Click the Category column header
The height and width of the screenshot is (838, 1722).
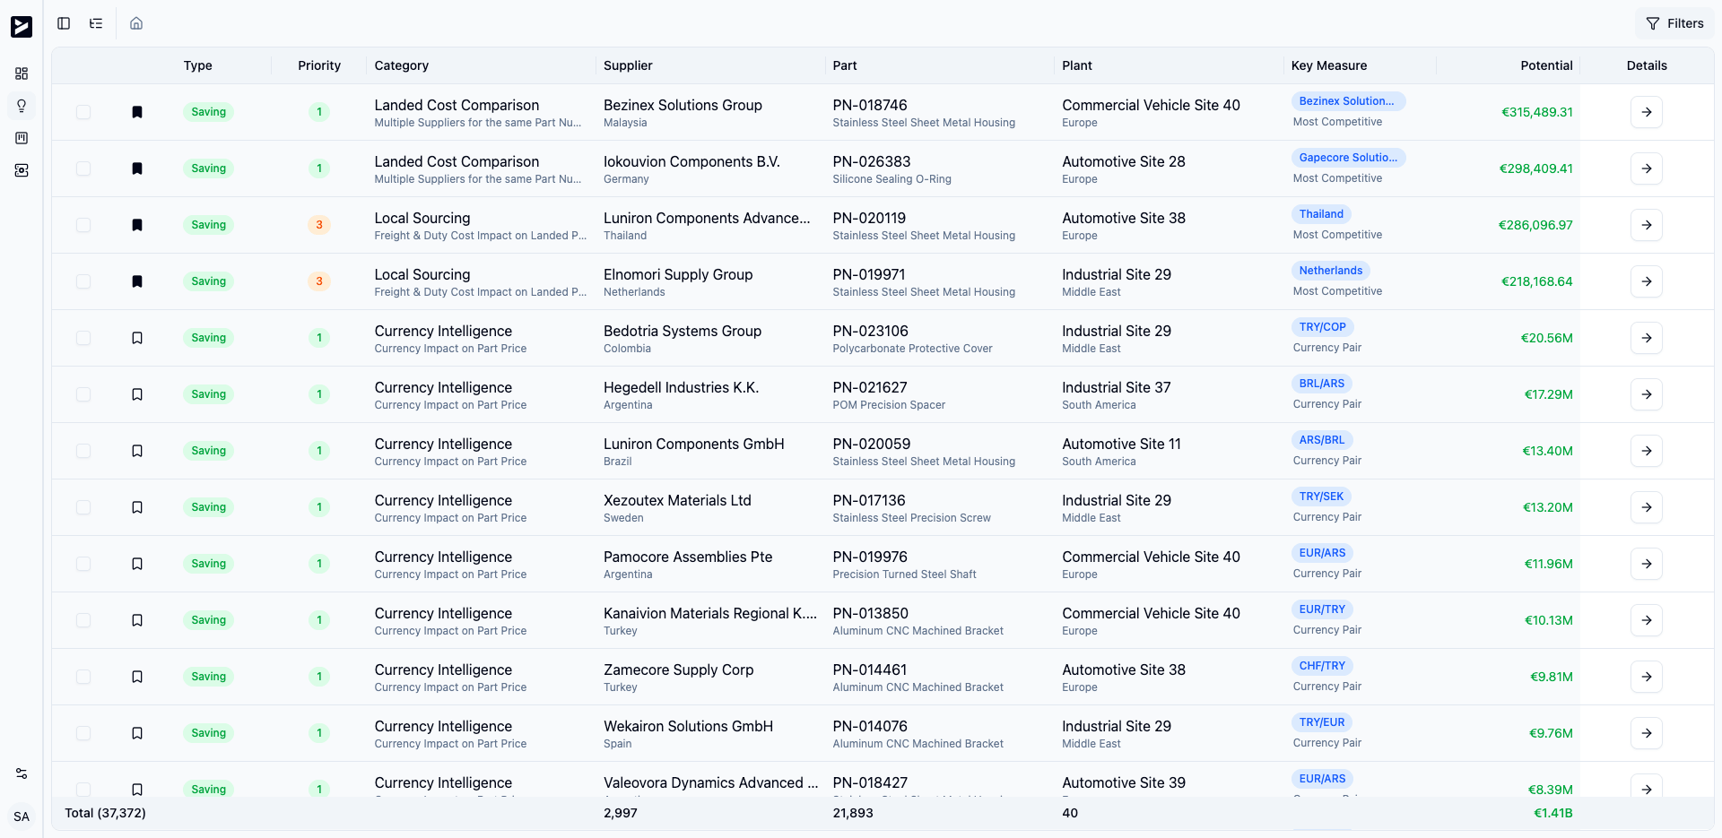click(402, 65)
